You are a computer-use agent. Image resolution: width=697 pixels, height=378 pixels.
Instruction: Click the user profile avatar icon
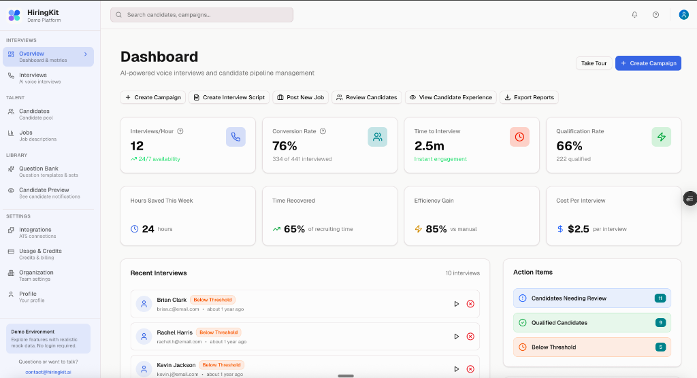(x=683, y=14)
